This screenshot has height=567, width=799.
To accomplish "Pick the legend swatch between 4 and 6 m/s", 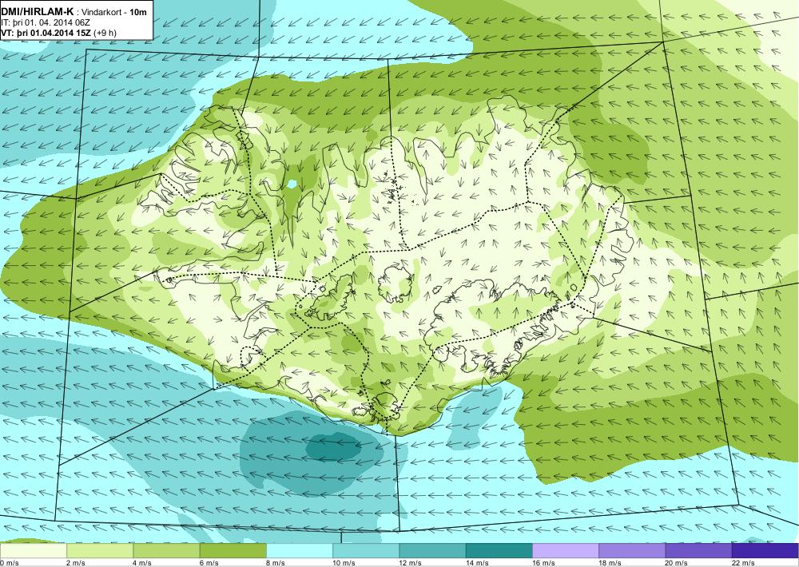I will pos(166,551).
